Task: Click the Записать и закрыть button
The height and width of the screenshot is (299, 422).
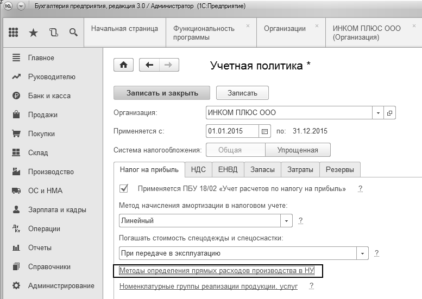Action: (162, 93)
